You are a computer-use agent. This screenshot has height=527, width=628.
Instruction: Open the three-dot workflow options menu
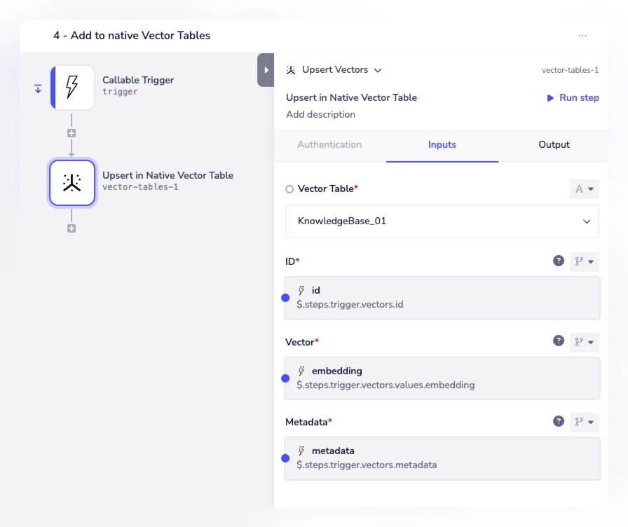tap(582, 36)
